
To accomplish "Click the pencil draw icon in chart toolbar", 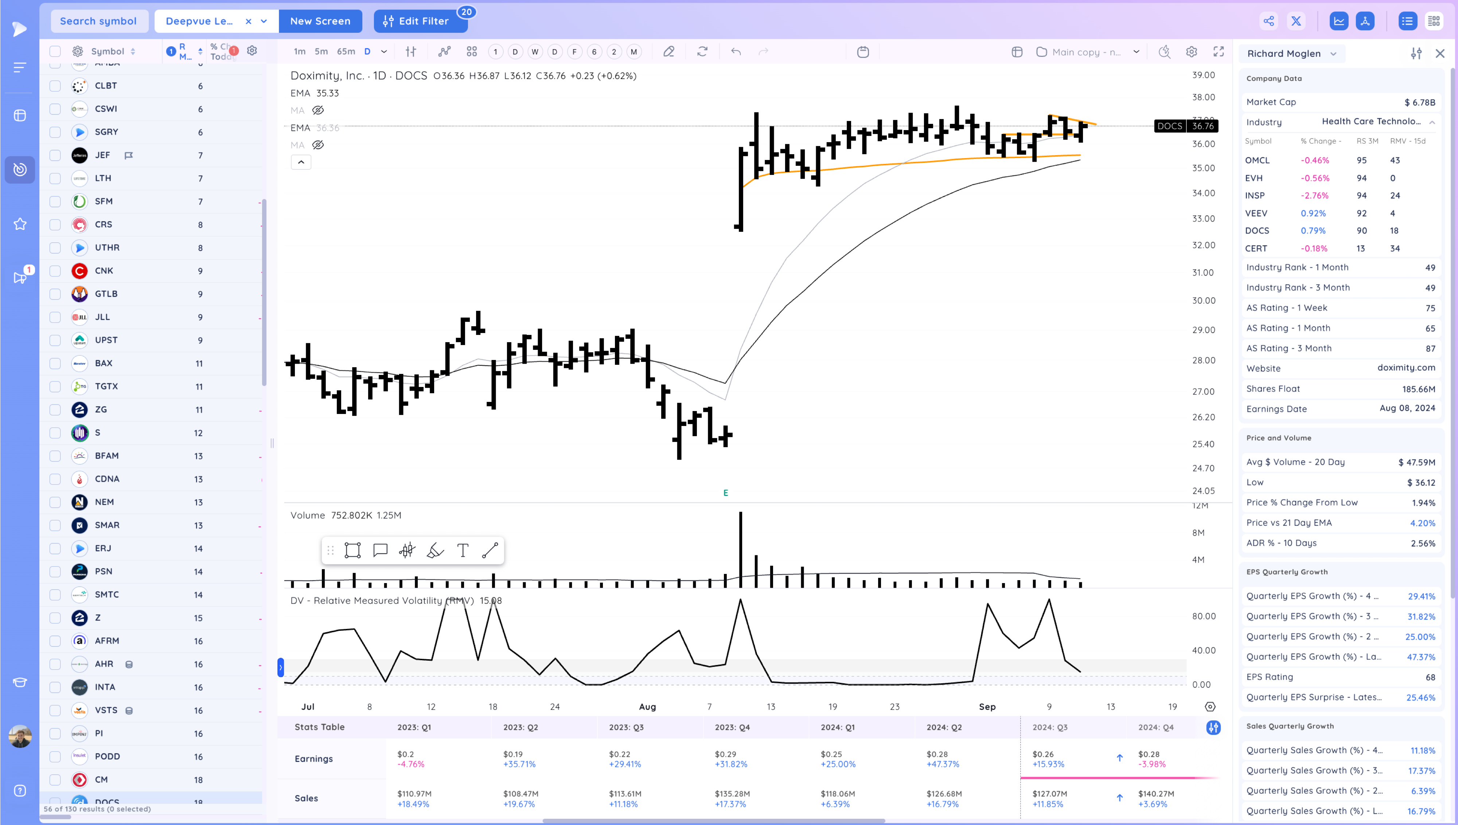I will (668, 52).
